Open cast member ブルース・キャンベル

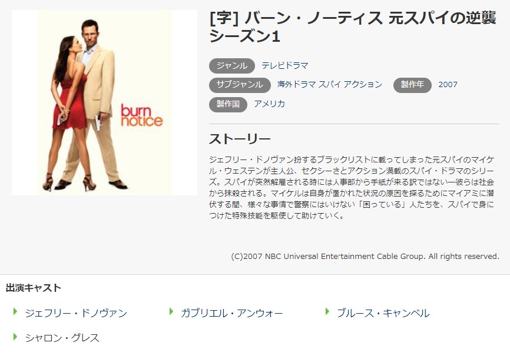383,313
